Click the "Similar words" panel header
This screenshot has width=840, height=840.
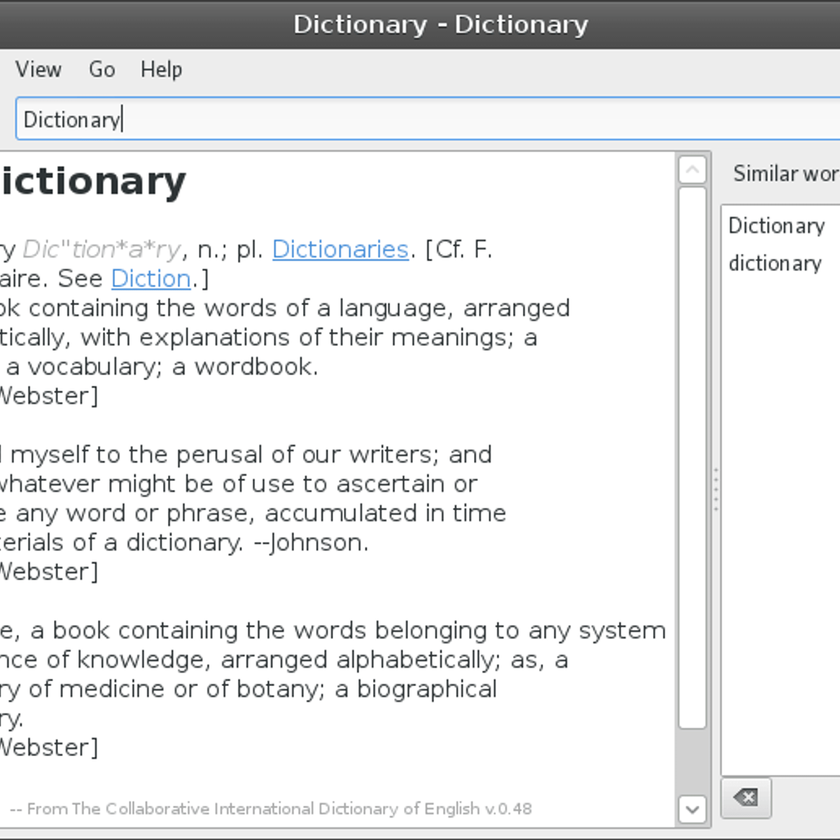click(784, 174)
